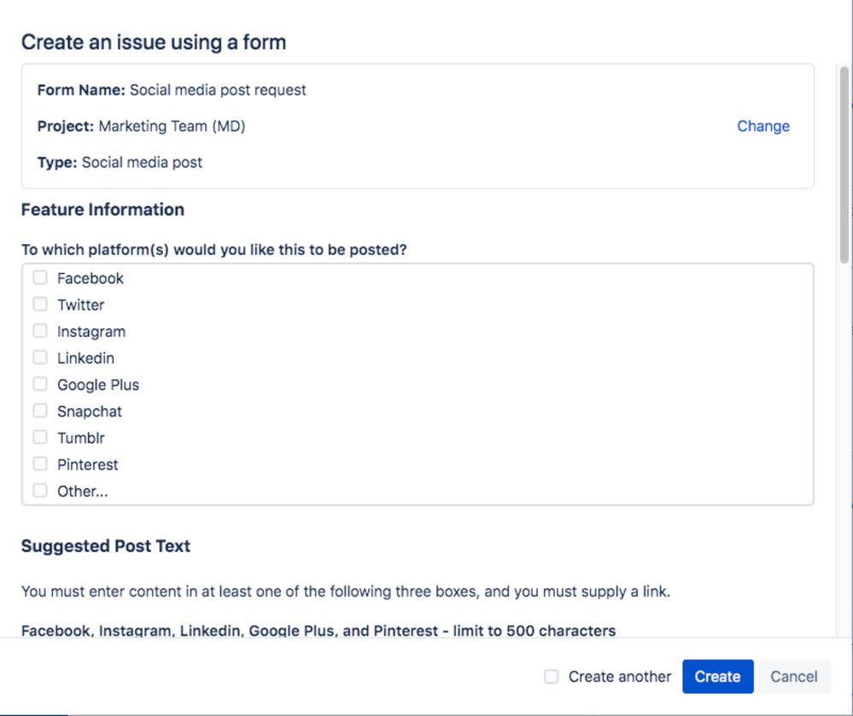Check the Other... platform option
The width and height of the screenshot is (853, 716).
[x=39, y=490]
